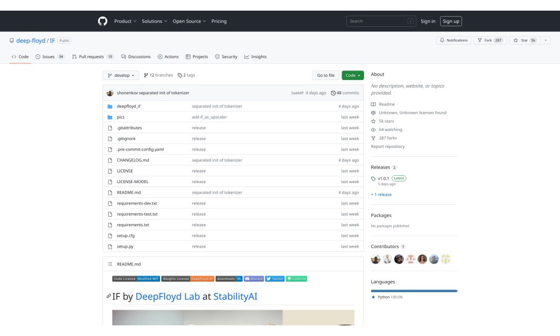Screen dimensions: 560x336
Task: Open the develop branch selector
Action: click(121, 76)
